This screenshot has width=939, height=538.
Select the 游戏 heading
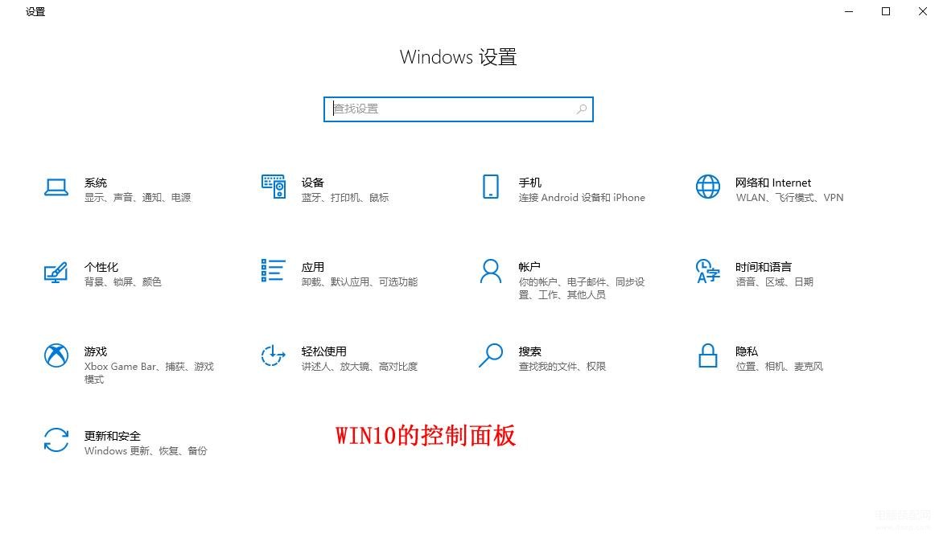click(96, 351)
